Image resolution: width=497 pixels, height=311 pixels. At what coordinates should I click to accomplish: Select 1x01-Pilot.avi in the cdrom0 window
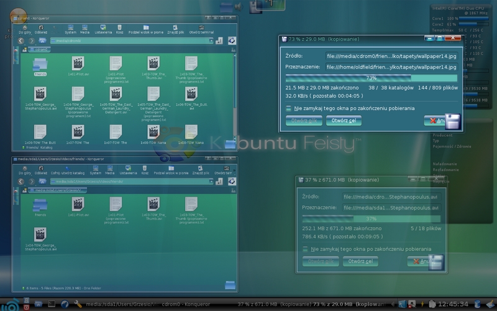pos(78,67)
